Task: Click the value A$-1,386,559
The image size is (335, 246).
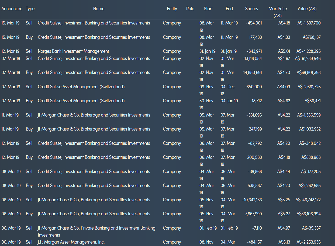Action: (x=309, y=115)
